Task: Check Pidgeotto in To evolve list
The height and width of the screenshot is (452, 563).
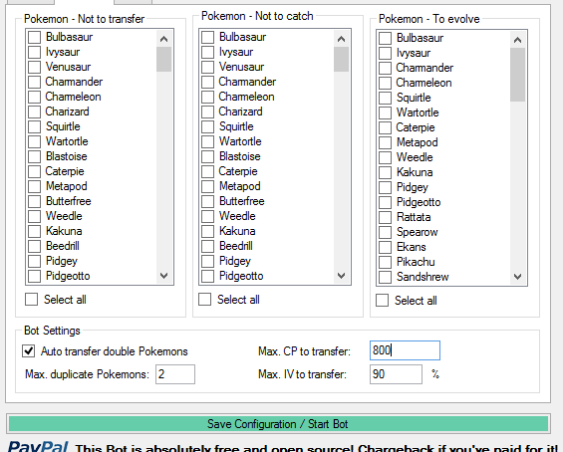Action: [x=386, y=202]
